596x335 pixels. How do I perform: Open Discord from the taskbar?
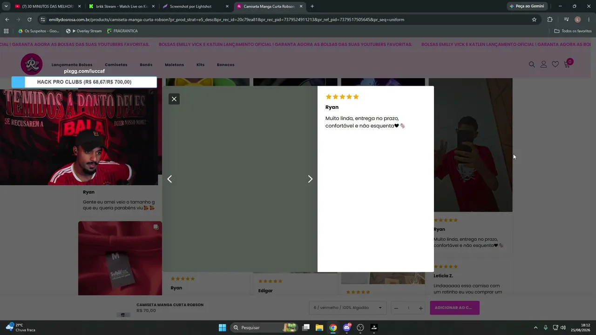(x=347, y=328)
